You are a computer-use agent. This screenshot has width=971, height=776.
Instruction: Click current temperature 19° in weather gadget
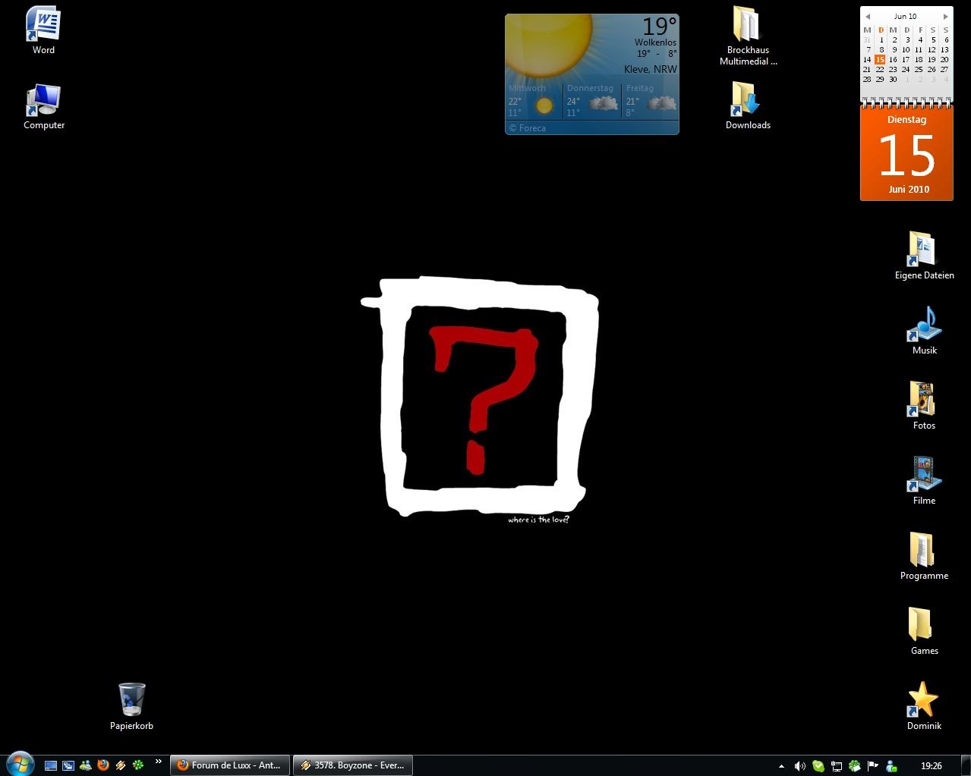tap(659, 27)
